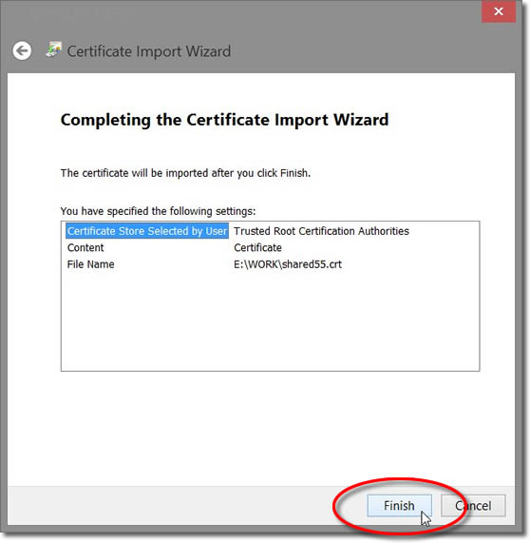Click the blank footer bar beside Finish

click(x=173, y=506)
